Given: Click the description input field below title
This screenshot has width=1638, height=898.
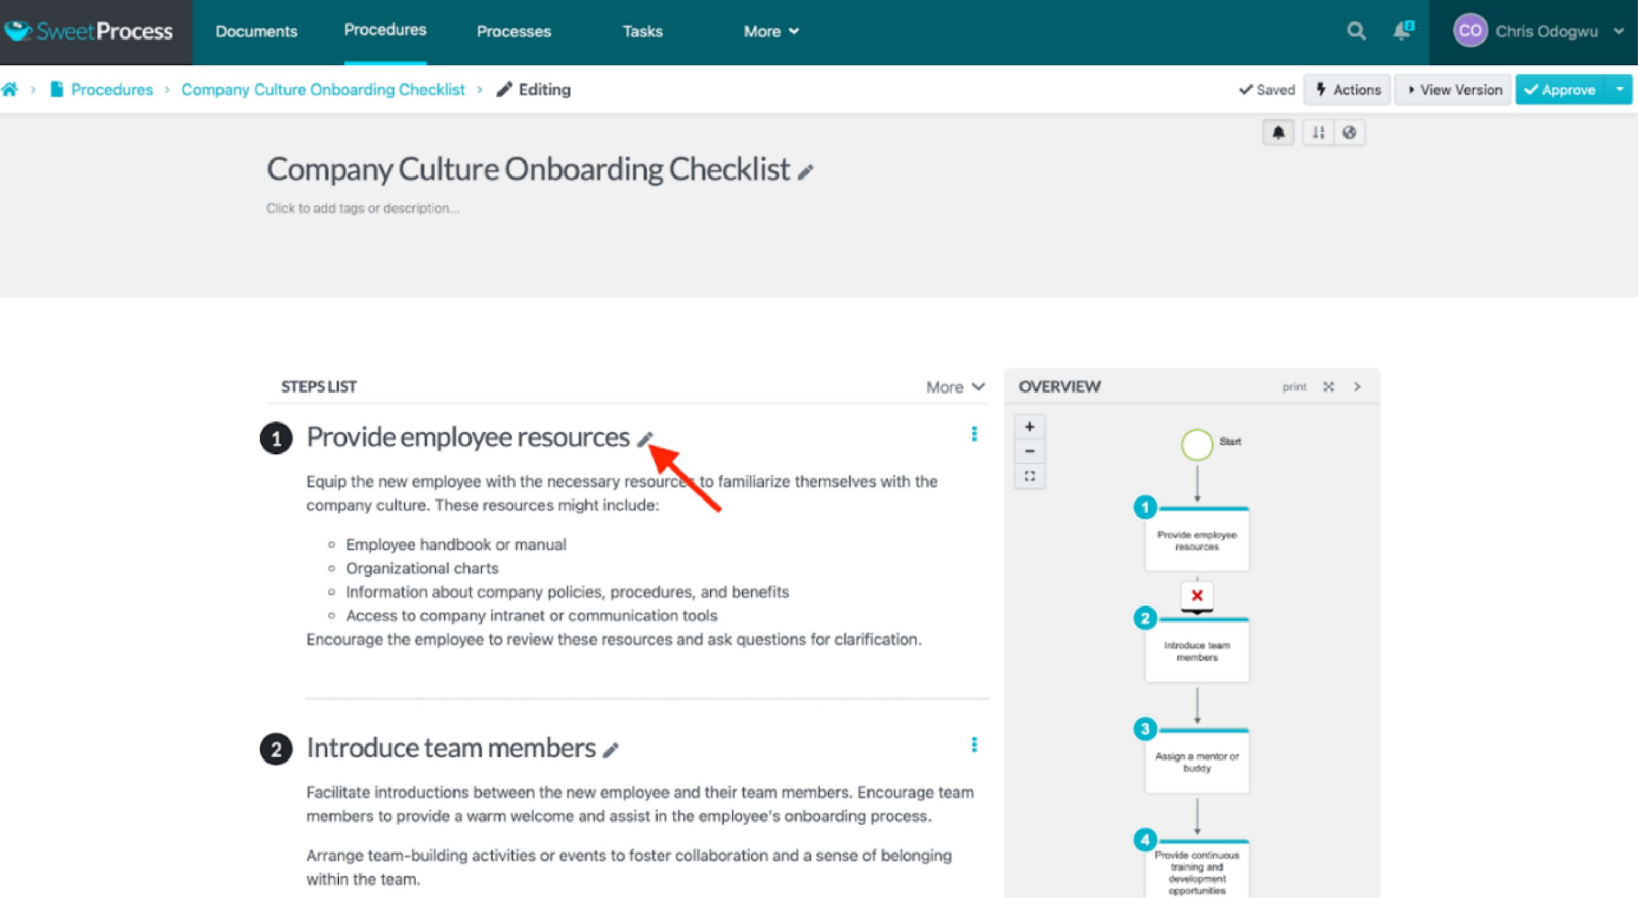Looking at the screenshot, I should (x=361, y=207).
